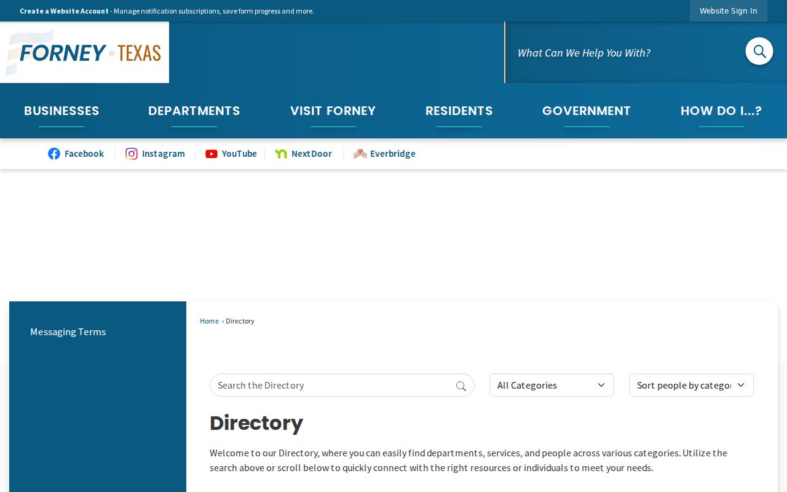Open the Sort people by category dropdown

(x=691, y=385)
